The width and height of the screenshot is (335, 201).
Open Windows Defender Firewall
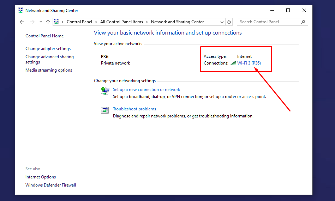click(x=50, y=185)
